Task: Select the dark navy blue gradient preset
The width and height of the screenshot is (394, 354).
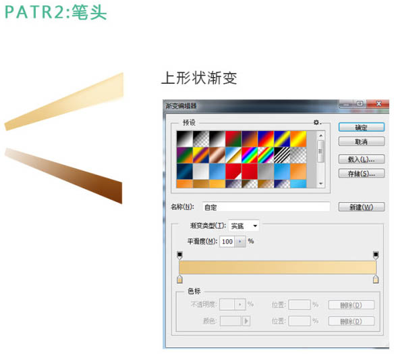Action: pos(184,172)
